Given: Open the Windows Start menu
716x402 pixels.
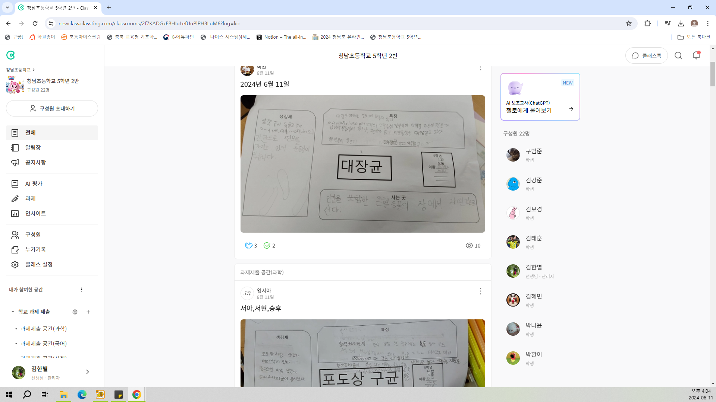Looking at the screenshot, I should point(9,395).
